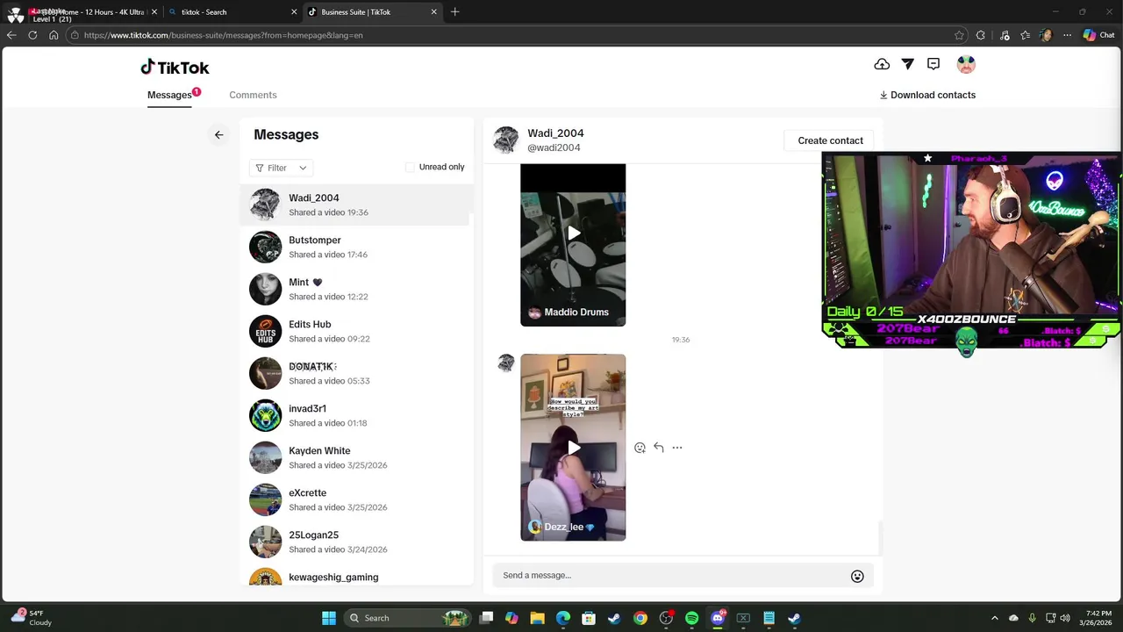Image resolution: width=1123 pixels, height=632 pixels.
Task: Open the Edits Hub conversation
Action: 356,331
